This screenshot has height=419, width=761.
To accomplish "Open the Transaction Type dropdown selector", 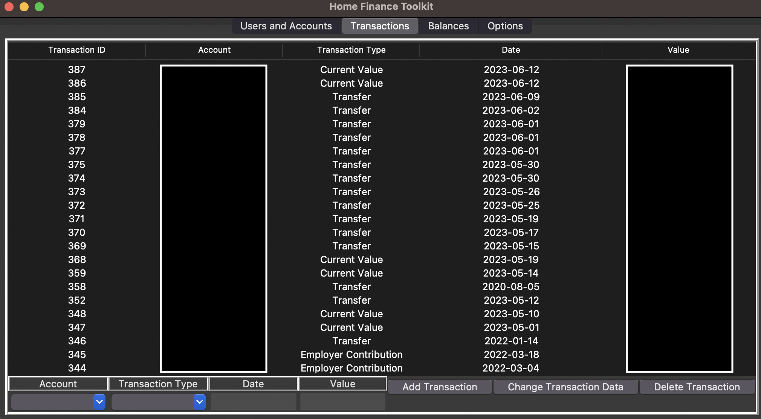I will [x=159, y=402].
